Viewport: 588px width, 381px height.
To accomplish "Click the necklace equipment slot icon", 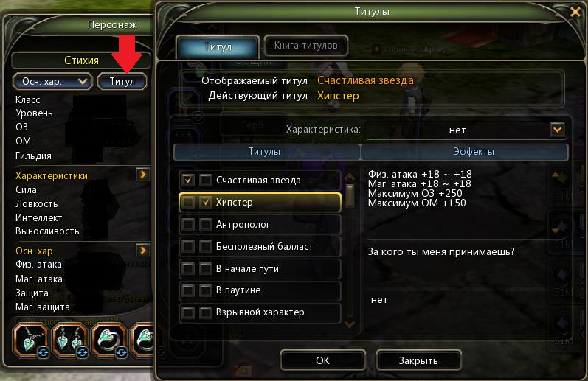I will click(x=31, y=340).
